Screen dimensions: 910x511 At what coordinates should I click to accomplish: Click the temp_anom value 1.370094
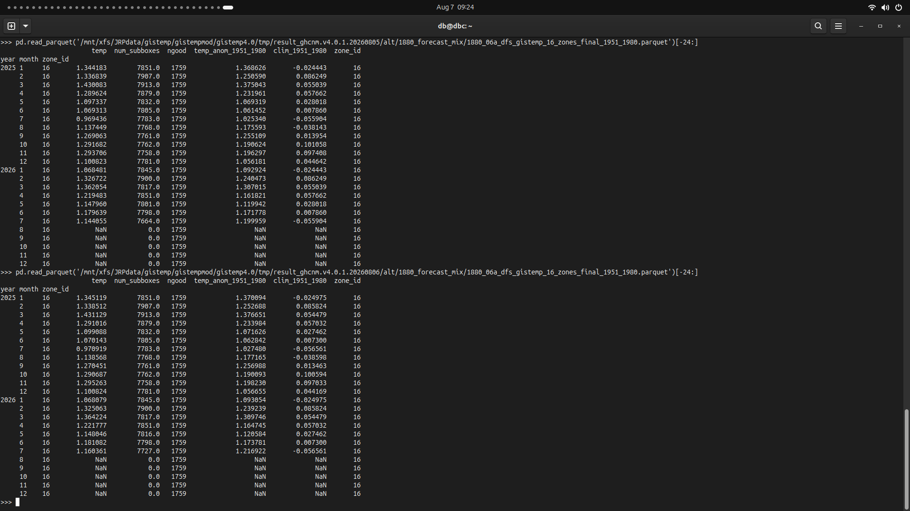click(251, 298)
